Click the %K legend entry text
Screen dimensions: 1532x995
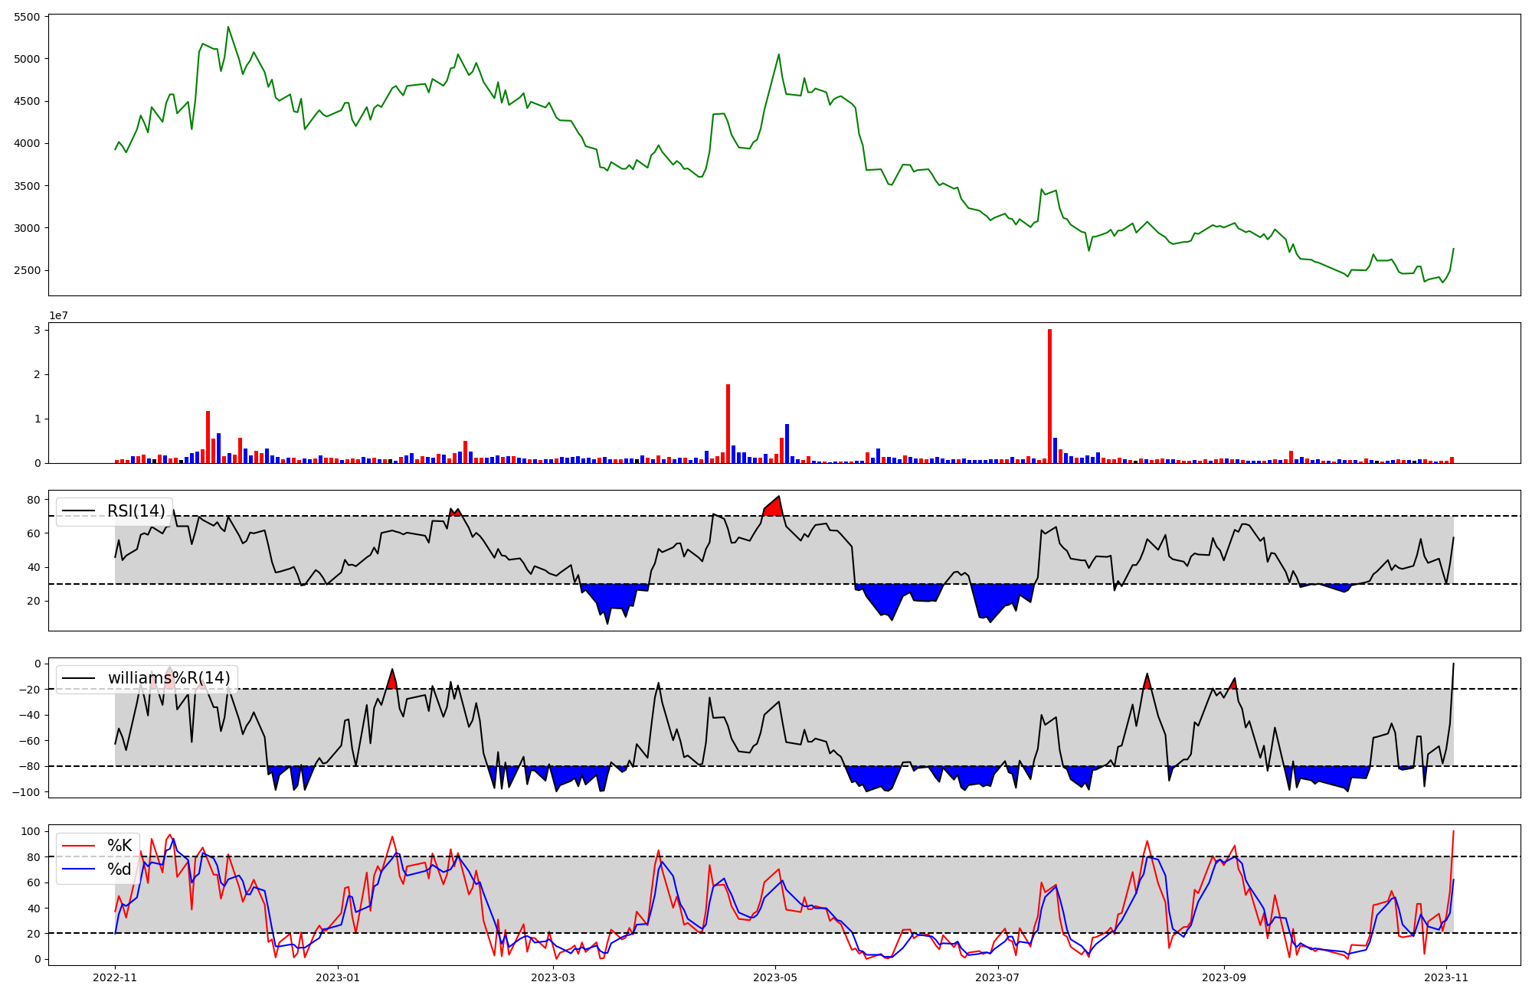(119, 846)
